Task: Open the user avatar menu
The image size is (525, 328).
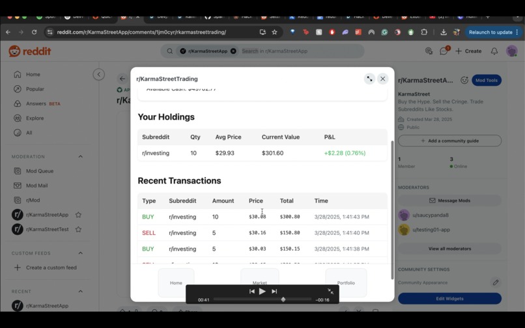Action: 511,51
